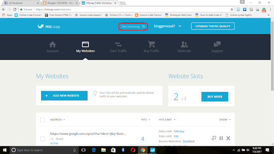Close the Facebook tab
This screenshot has width=274, height=154.
pyautogui.click(x=38, y=3)
